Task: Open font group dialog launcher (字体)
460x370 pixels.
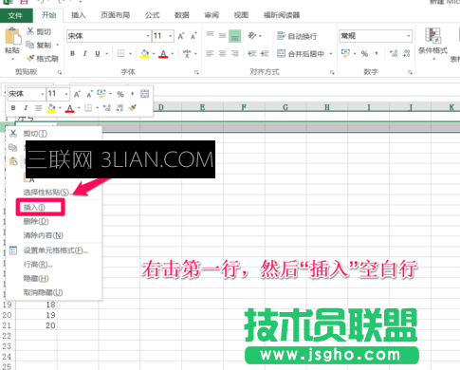Action: click(x=196, y=72)
